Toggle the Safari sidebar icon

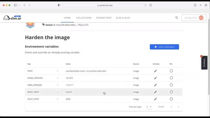click(15, 5)
